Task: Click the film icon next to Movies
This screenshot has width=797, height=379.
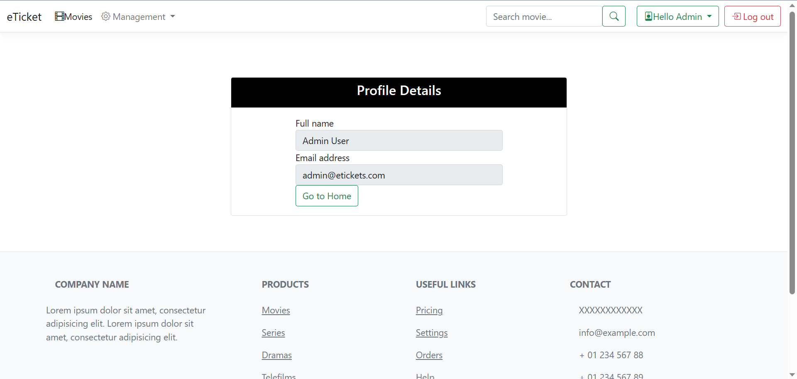Action: point(59,16)
